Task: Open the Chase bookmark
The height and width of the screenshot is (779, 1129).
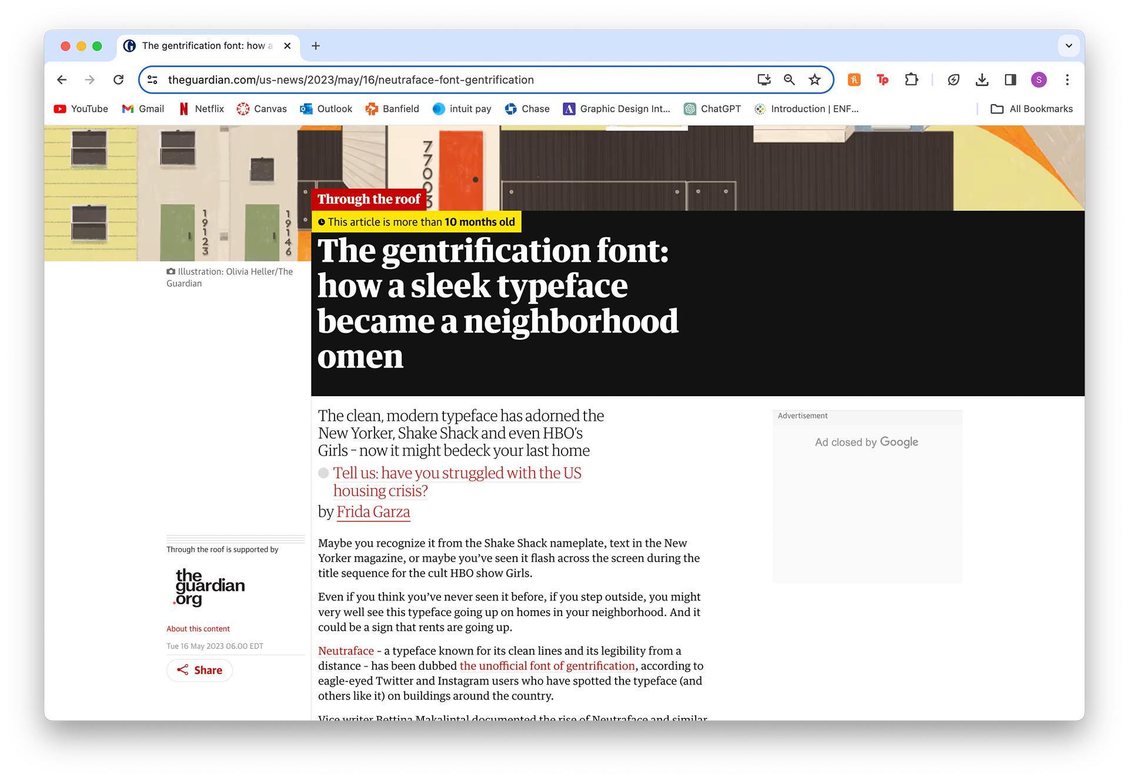Action: click(x=527, y=109)
